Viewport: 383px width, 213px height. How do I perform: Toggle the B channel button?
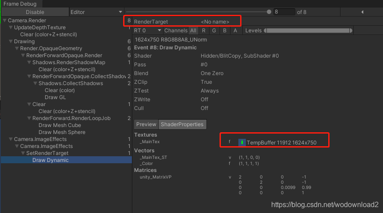point(225,31)
